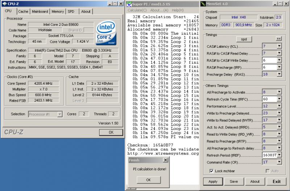Click the Bus Speed 600.8 MHz field

tap(43, 95)
